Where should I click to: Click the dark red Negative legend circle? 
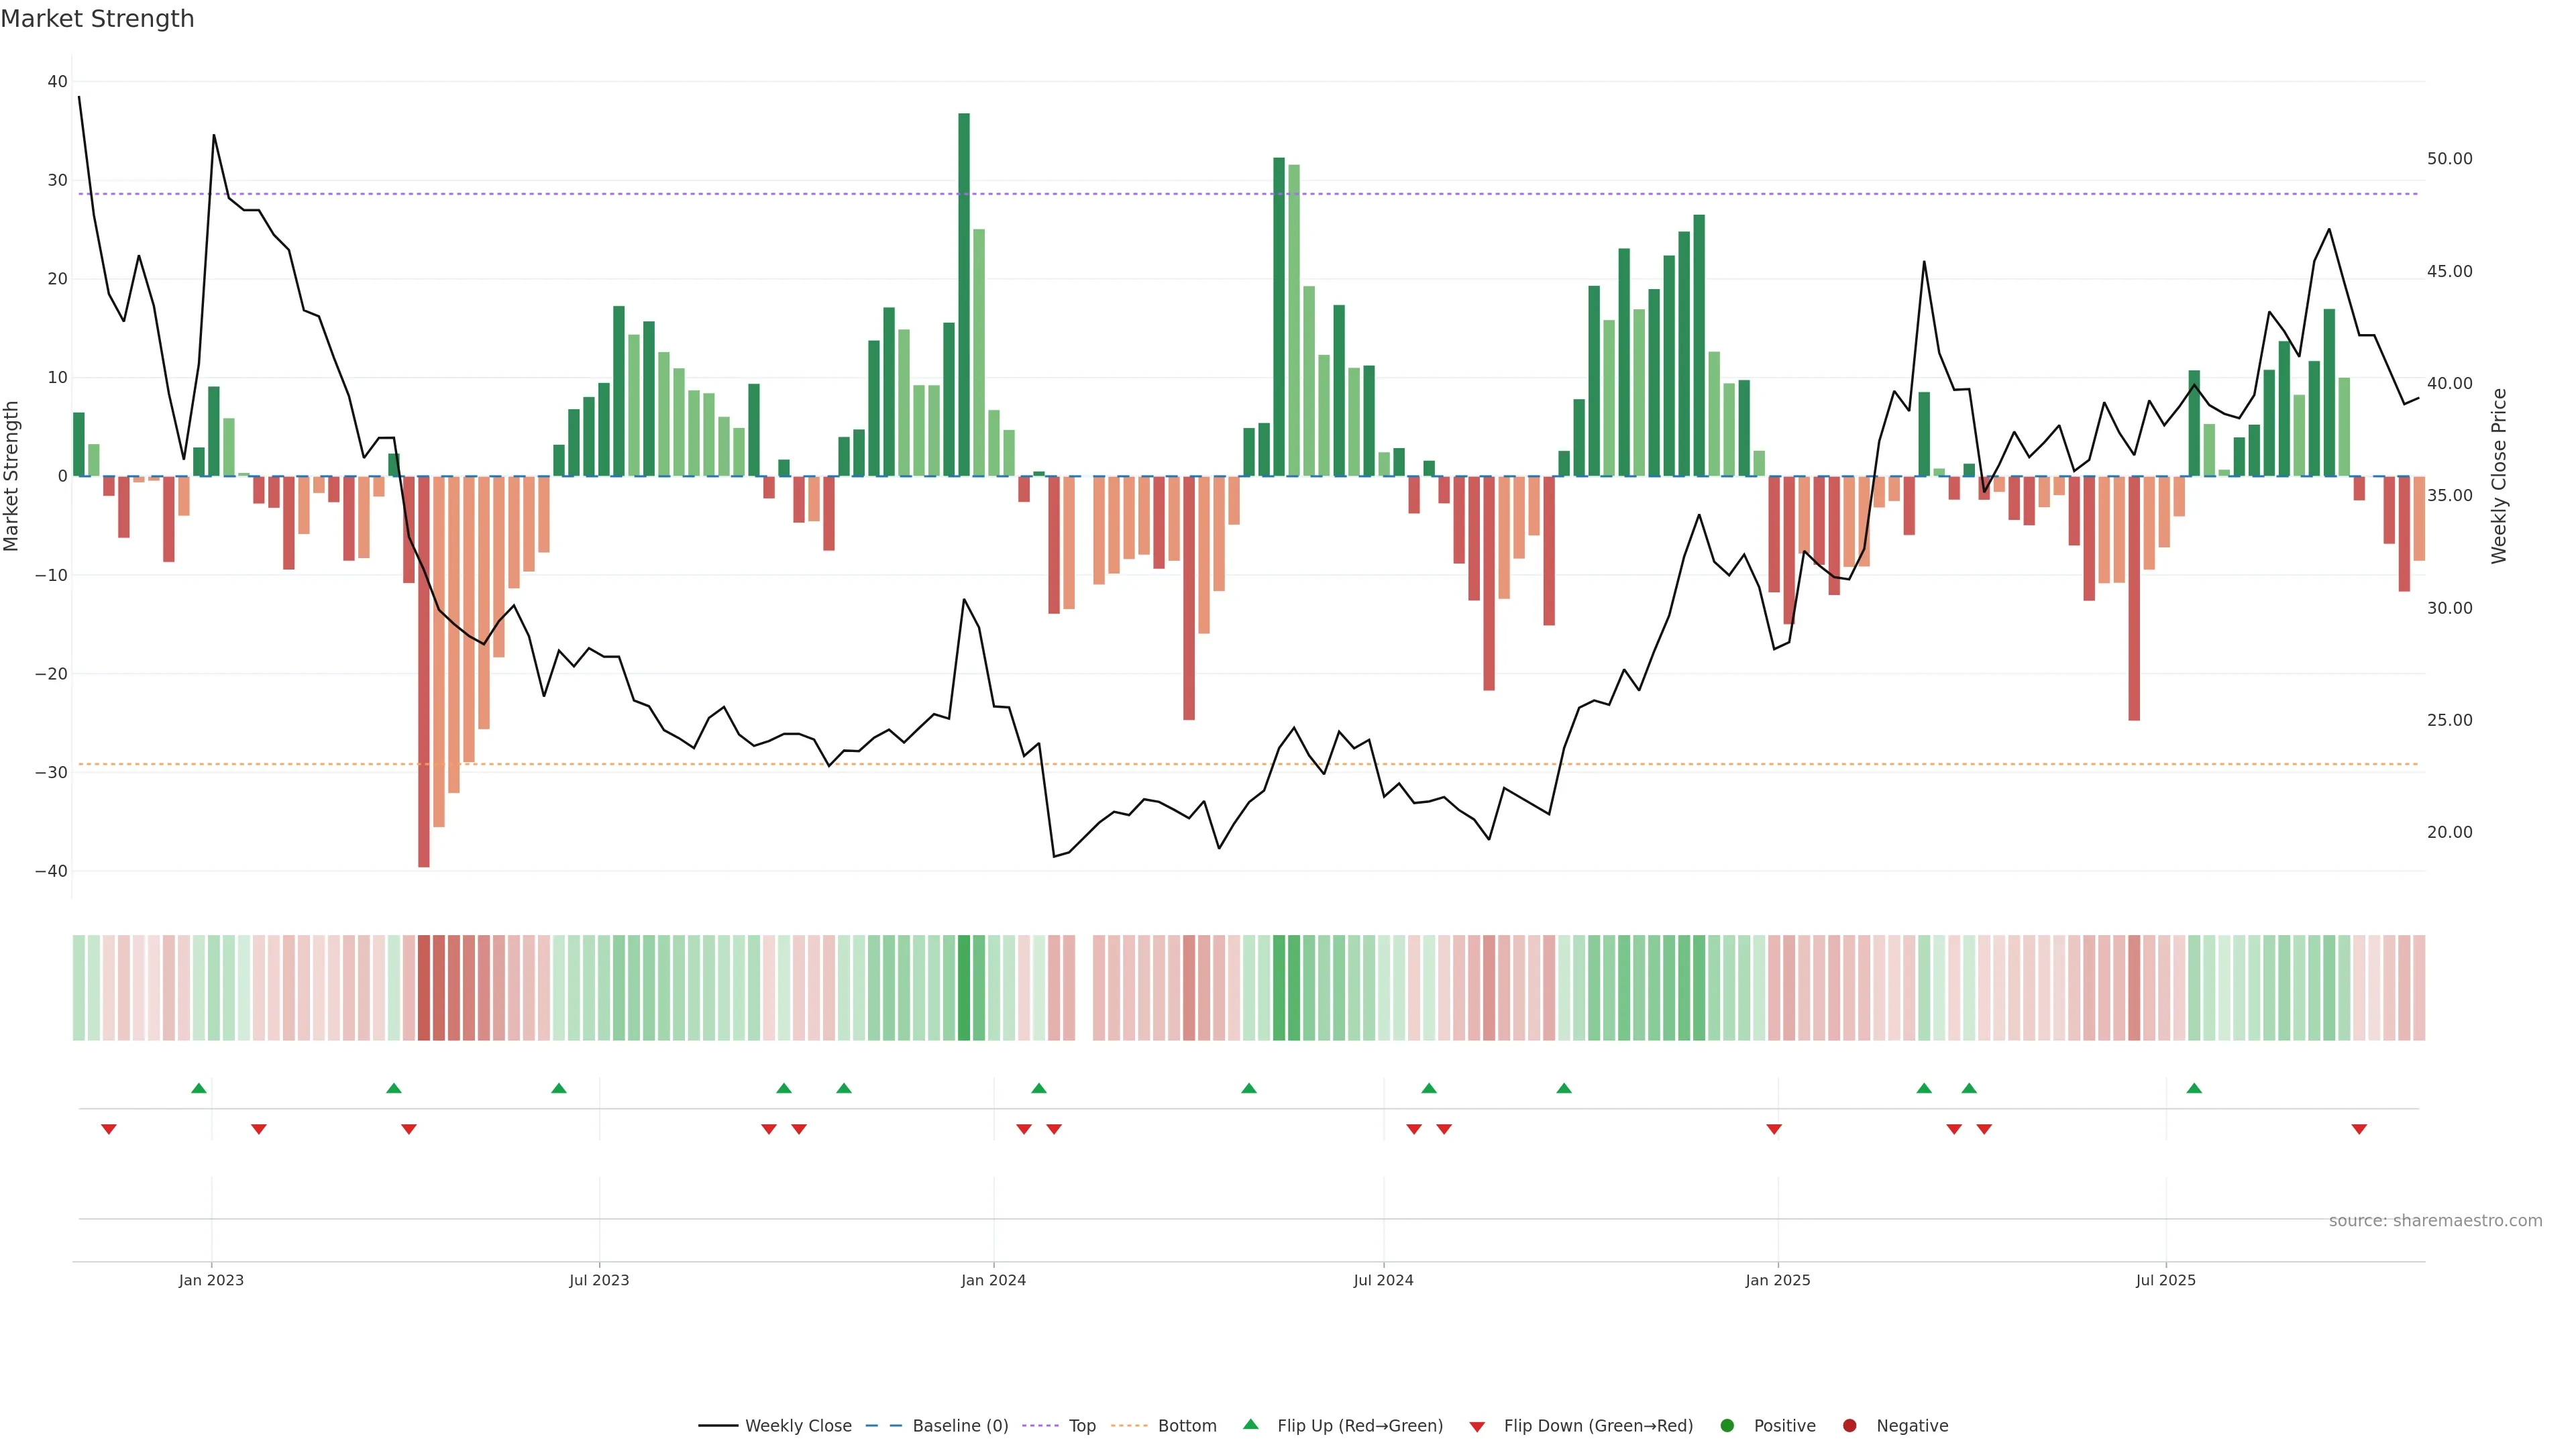tap(1849, 1425)
